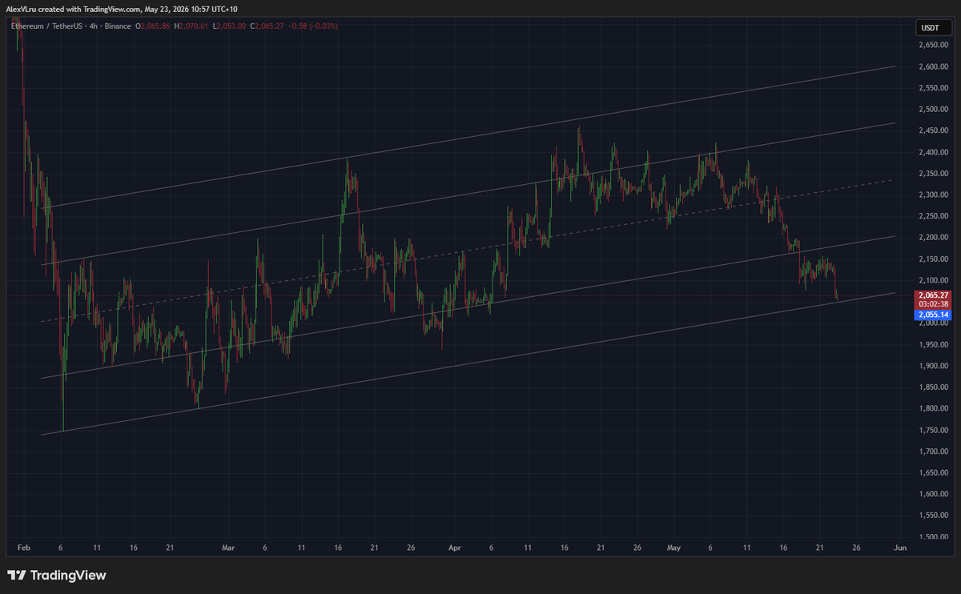Image resolution: width=961 pixels, height=594 pixels.
Task: Click the 1,750.00 price axis label
Action: [933, 430]
